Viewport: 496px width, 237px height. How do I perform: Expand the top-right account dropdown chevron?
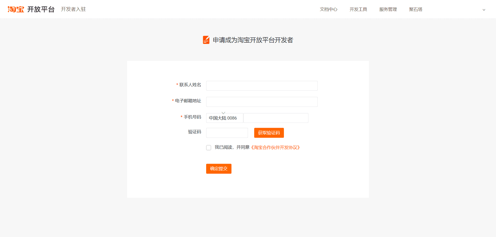[484, 10]
